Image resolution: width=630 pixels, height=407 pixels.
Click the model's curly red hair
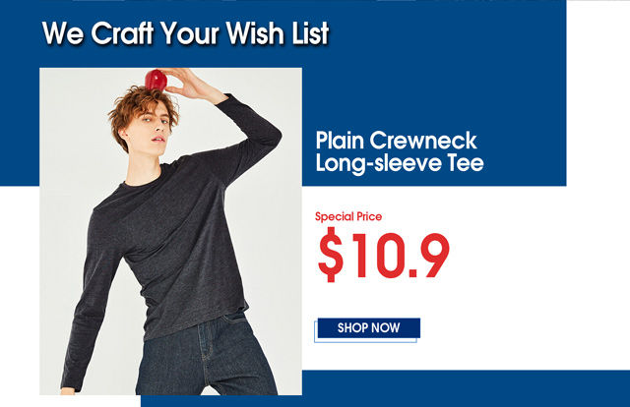coord(141,108)
